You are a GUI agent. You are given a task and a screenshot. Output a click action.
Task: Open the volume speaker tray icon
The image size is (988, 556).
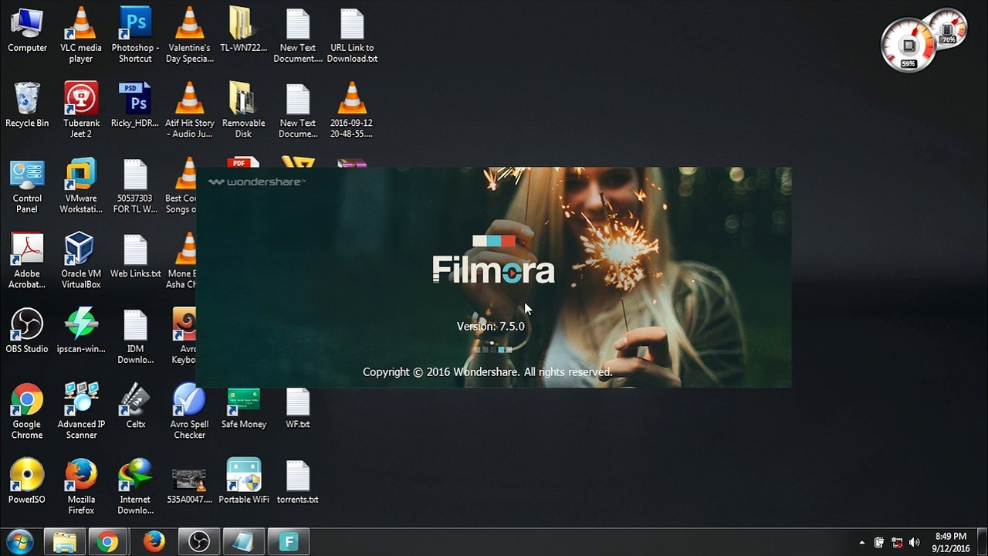(x=915, y=542)
